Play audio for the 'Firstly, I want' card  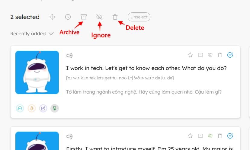[69, 136]
